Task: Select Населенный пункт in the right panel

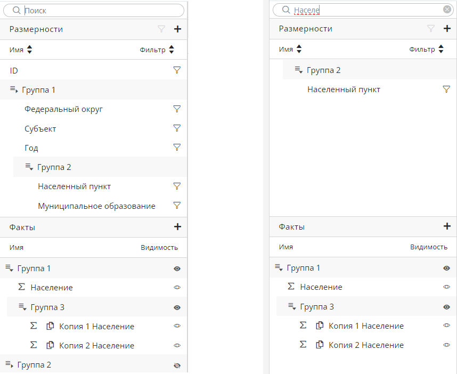Action: click(344, 90)
